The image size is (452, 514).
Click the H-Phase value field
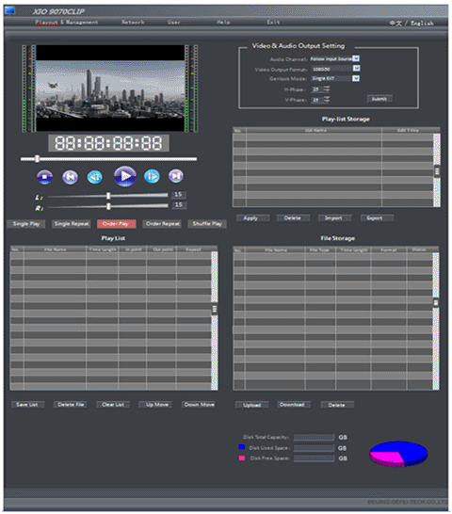(x=317, y=88)
